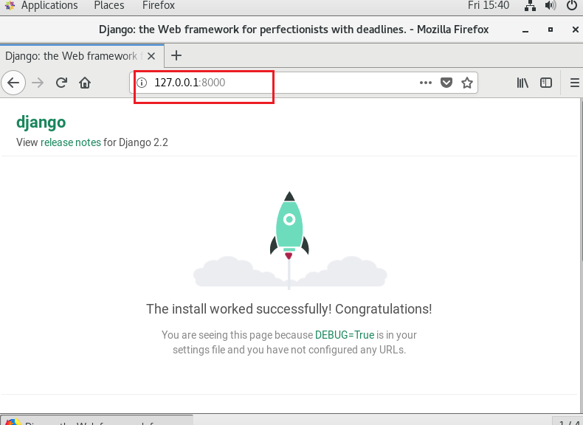
Task: Follow the release notes link
Action: click(x=71, y=142)
